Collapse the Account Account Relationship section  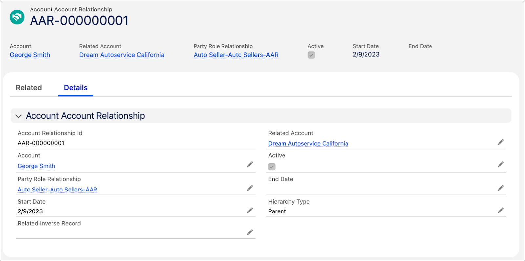19,116
